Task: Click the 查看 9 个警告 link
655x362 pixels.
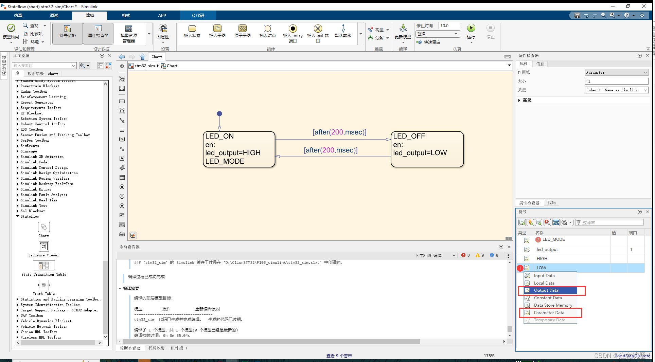Action: (339, 356)
